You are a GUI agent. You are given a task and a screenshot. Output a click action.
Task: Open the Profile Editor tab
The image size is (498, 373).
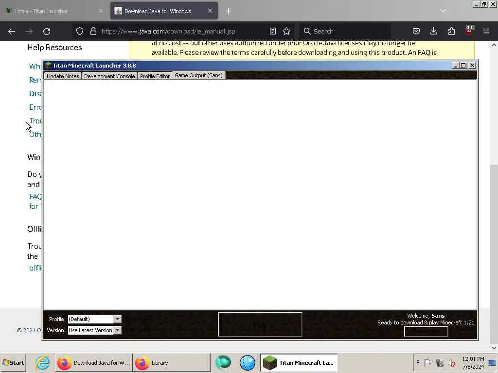pos(155,76)
